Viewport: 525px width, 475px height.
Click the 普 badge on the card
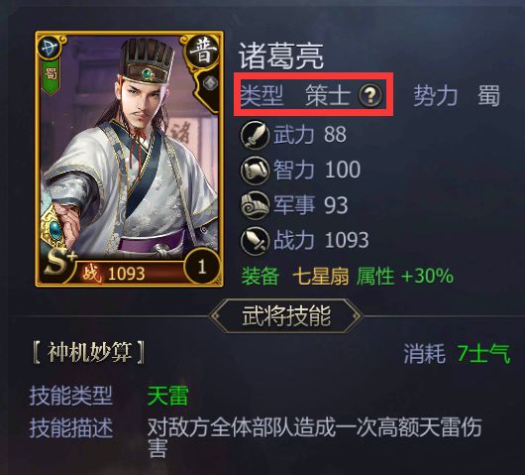coord(203,52)
